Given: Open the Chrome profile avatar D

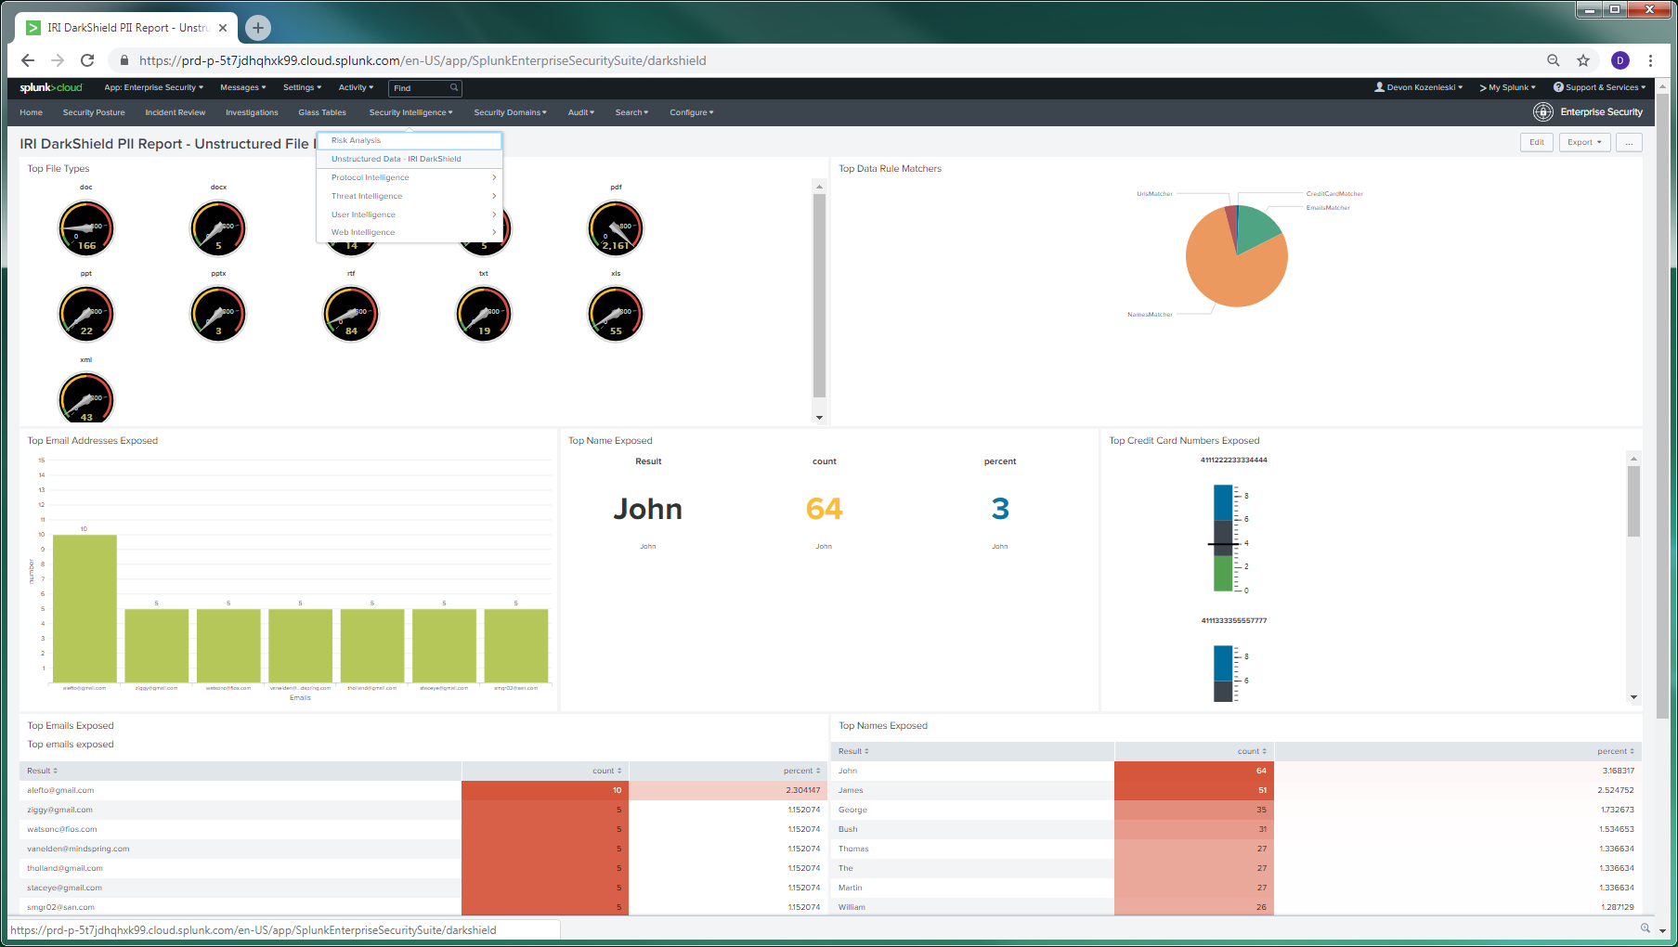Looking at the screenshot, I should [x=1620, y=60].
